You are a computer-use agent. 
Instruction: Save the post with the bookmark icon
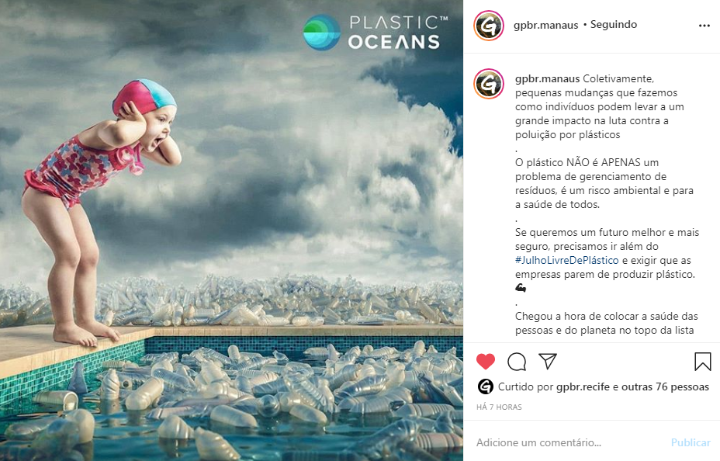coord(703,362)
